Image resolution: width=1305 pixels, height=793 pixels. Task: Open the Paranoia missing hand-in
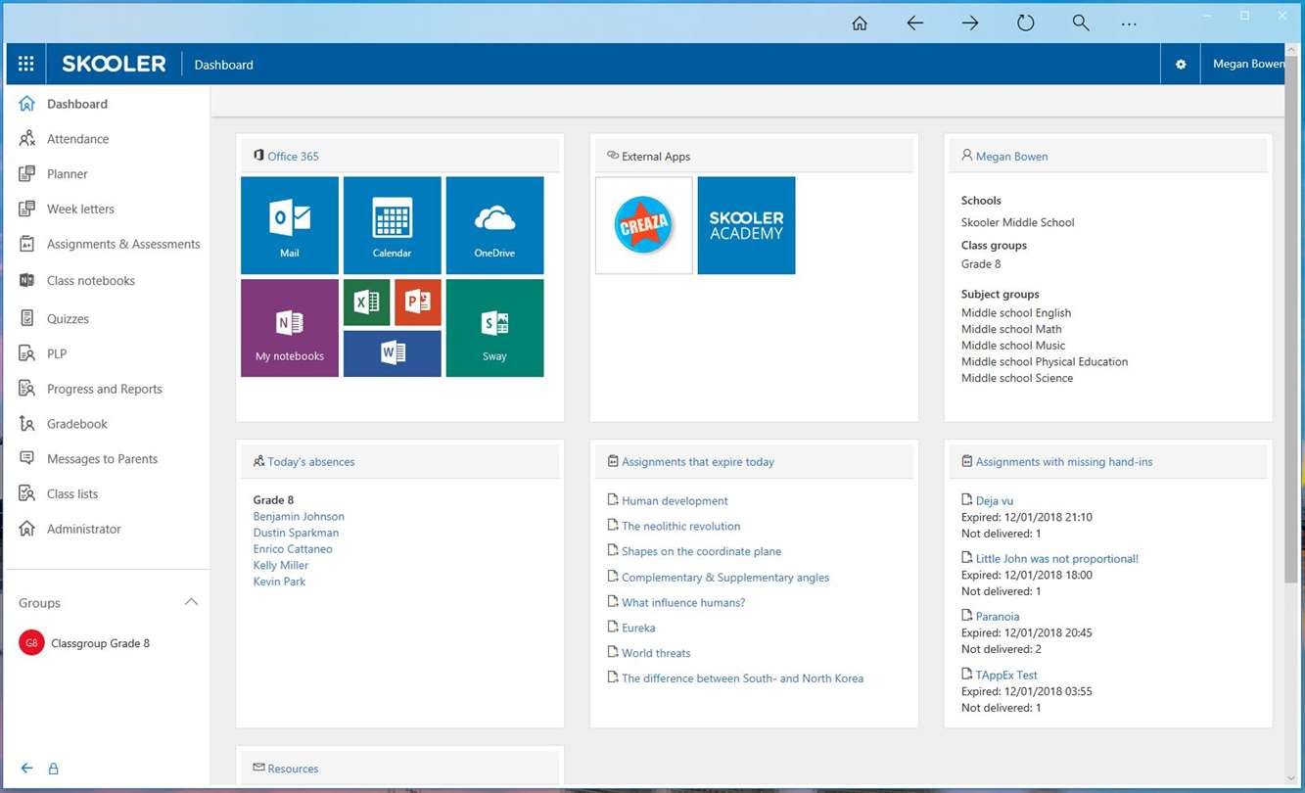tap(998, 617)
